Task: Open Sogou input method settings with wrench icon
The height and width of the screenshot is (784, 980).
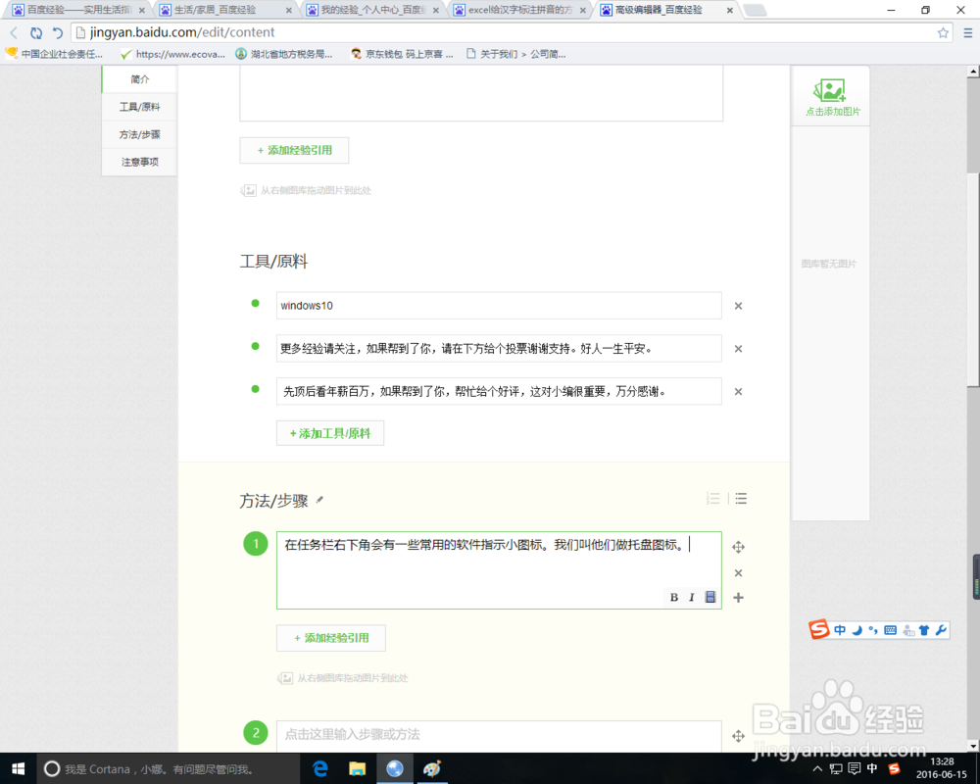Action: coord(941,630)
